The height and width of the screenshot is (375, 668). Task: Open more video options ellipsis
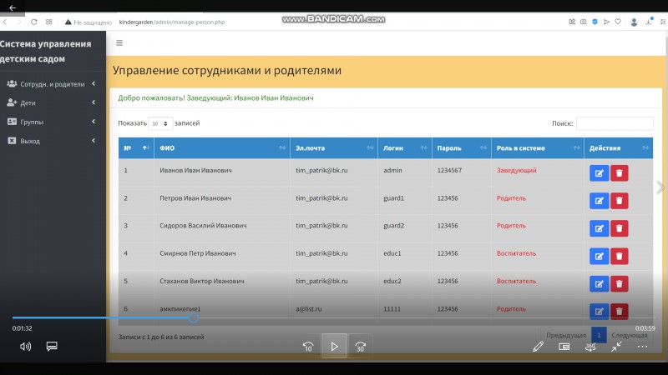[x=642, y=347]
